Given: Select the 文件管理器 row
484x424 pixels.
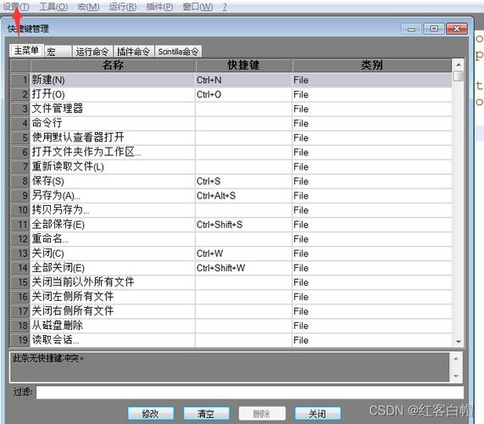Looking at the screenshot, I should click(231, 109).
